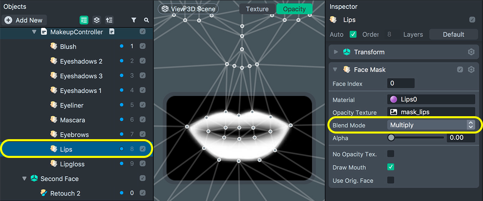Toggle Blush object enabled checkbox

(143, 46)
